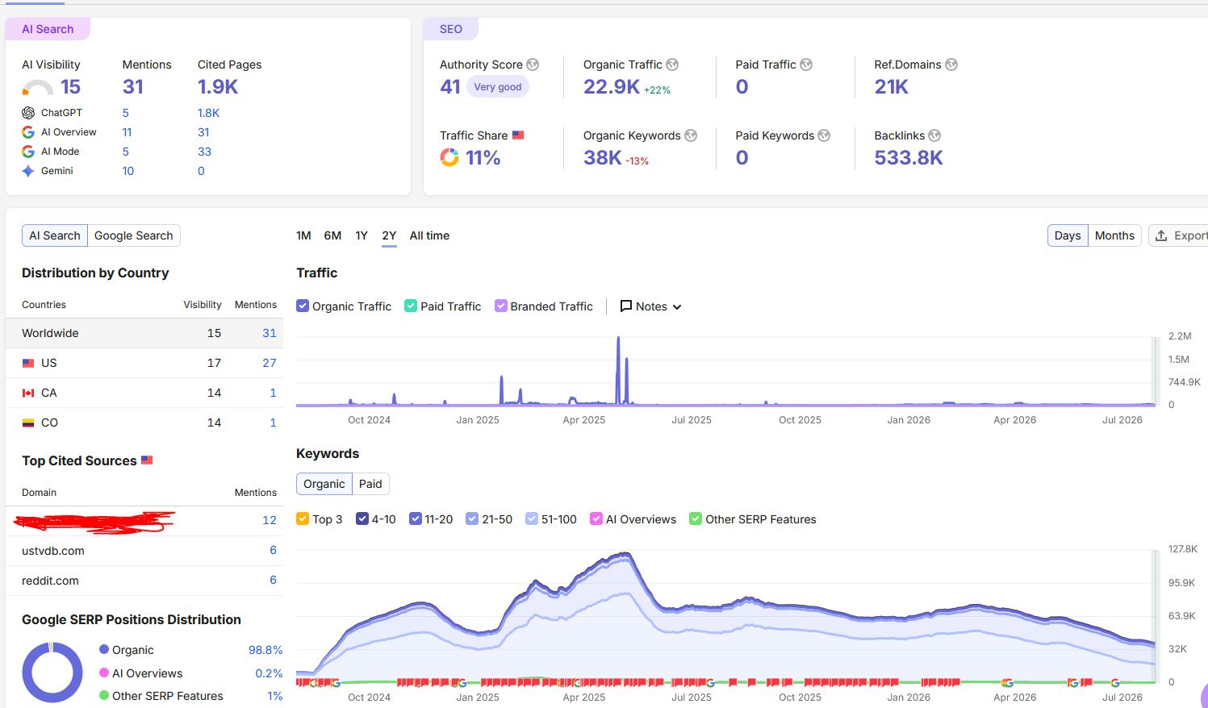Screen dimensions: 1208x708
Task: Click the globe icon next to Backlinks
Action: coord(934,135)
